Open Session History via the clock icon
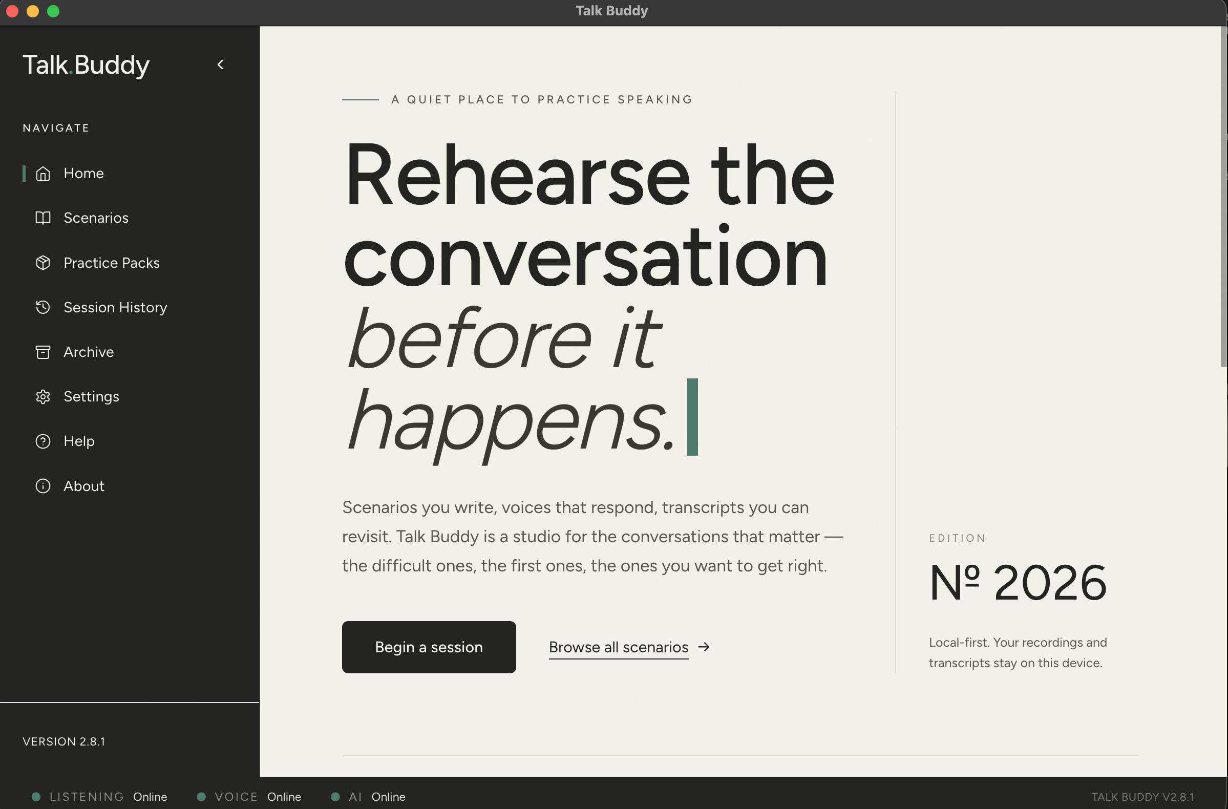Viewport: 1228px width, 809px height. click(44, 308)
